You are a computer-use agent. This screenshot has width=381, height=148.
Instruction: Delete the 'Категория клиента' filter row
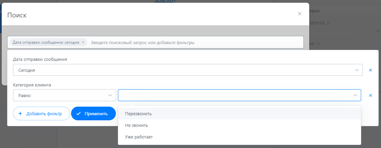370,95
